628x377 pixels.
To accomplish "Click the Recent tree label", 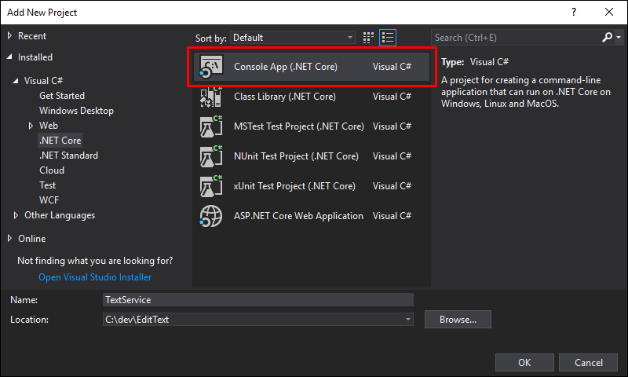I will coord(32,36).
